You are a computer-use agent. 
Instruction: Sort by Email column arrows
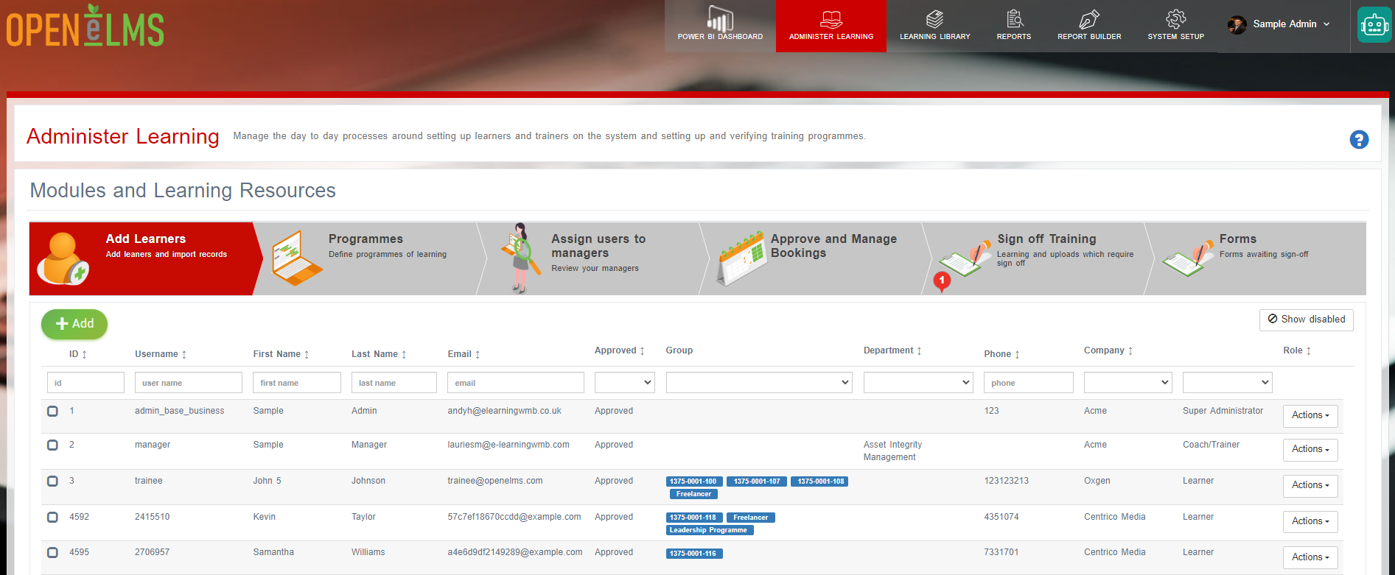(478, 354)
